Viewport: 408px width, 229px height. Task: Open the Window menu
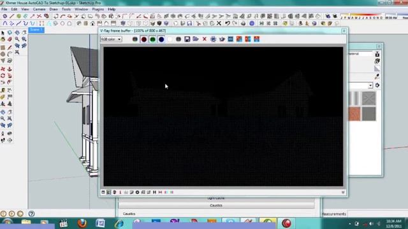tap(81, 9)
